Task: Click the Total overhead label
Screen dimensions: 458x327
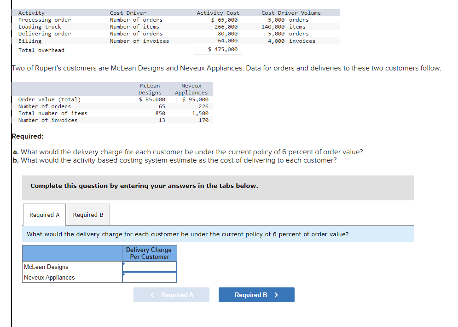Action: [41, 50]
